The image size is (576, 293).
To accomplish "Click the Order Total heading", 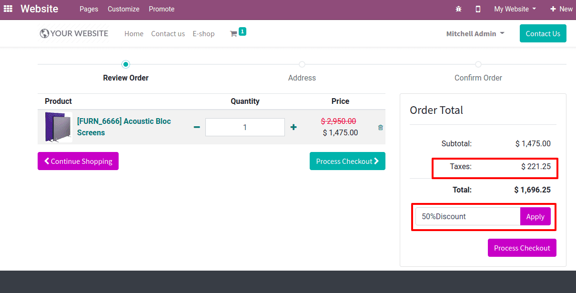I will pyautogui.click(x=436, y=110).
